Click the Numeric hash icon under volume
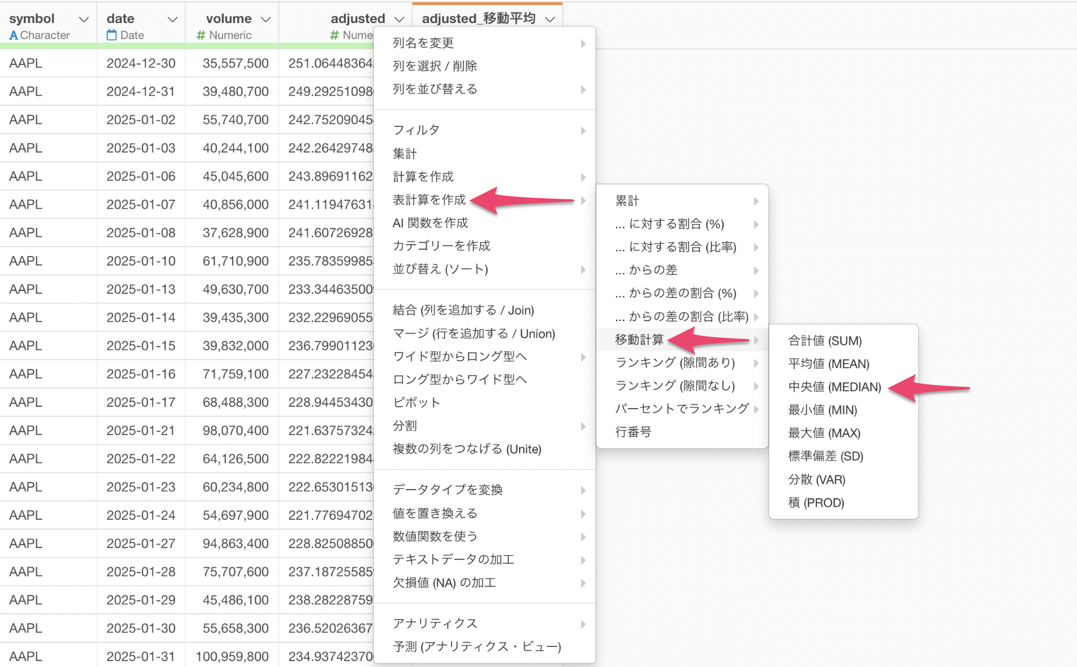The width and height of the screenshot is (1077, 667). pyautogui.click(x=201, y=35)
